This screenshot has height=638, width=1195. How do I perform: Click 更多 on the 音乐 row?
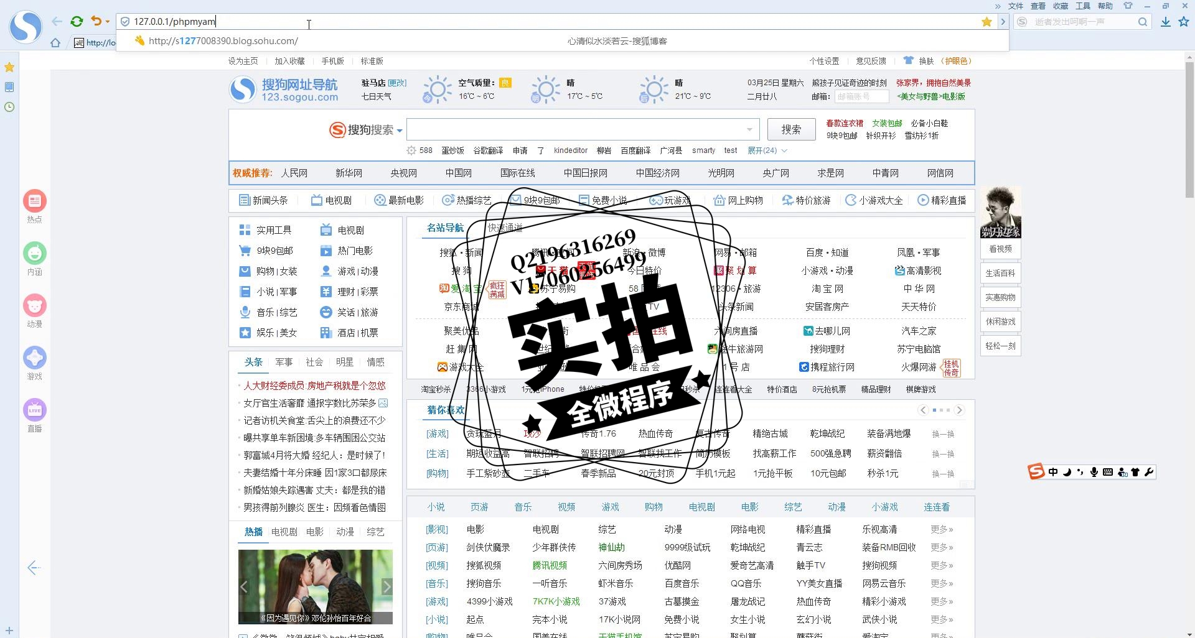point(942,583)
